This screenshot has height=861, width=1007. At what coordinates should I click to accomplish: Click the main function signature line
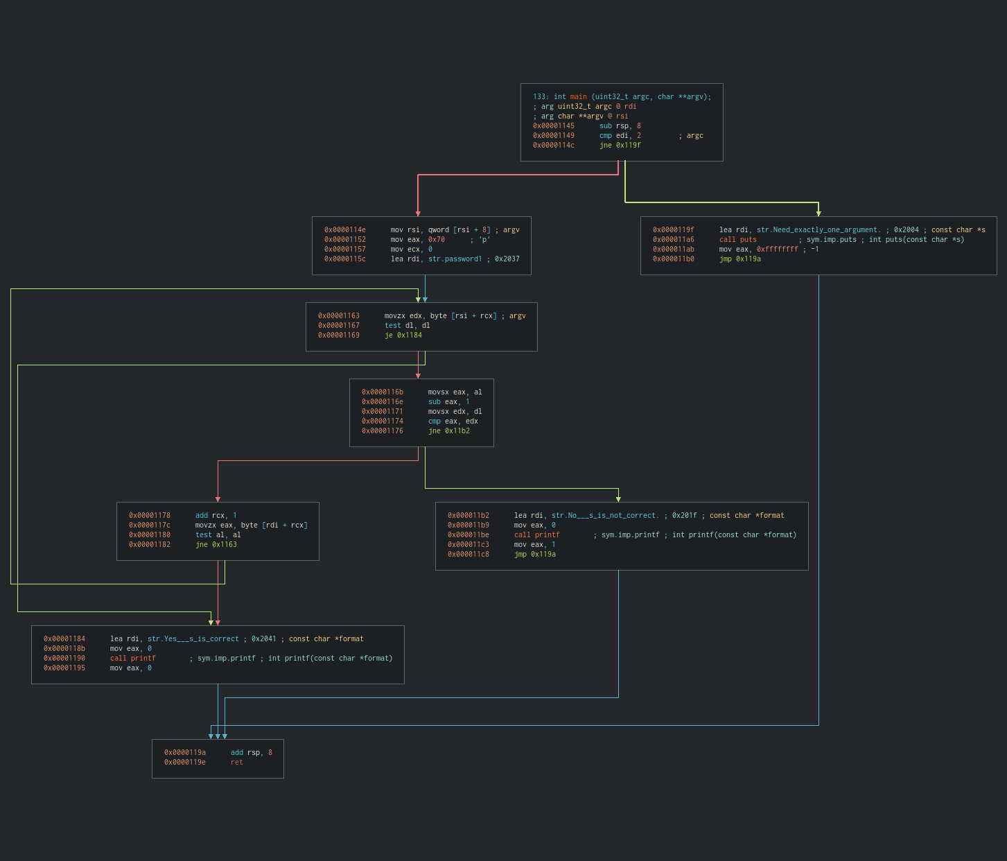click(x=622, y=97)
